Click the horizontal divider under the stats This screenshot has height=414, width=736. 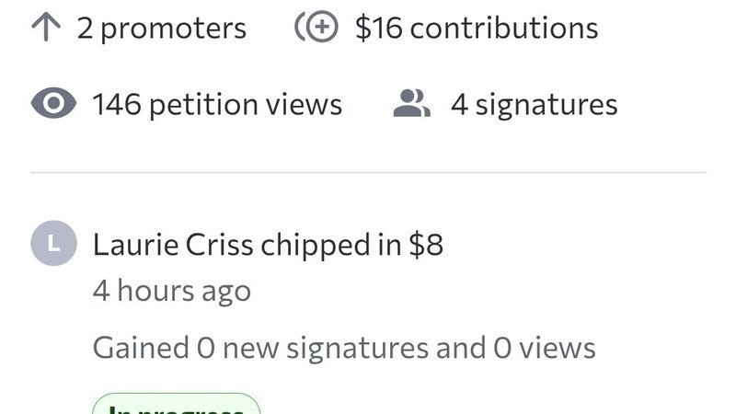[x=368, y=173]
